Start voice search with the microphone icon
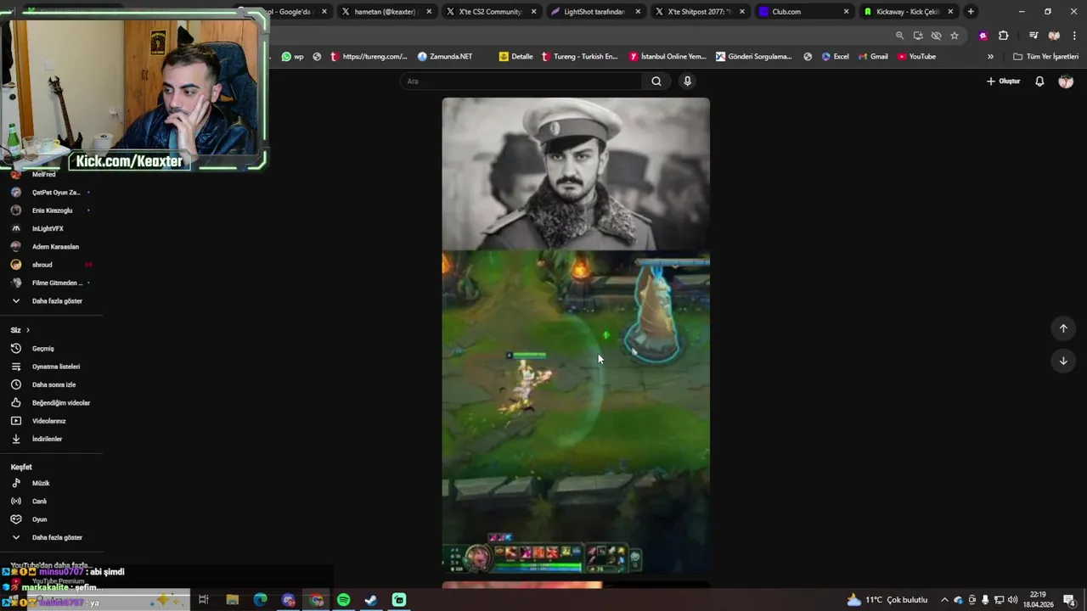 pyautogui.click(x=687, y=81)
